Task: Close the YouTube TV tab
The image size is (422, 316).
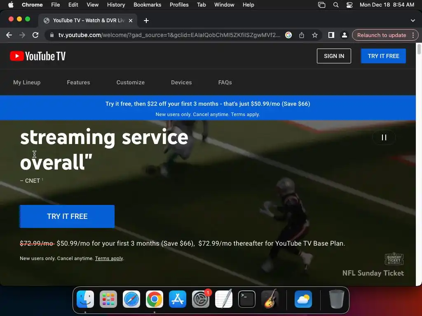Action: (131, 21)
